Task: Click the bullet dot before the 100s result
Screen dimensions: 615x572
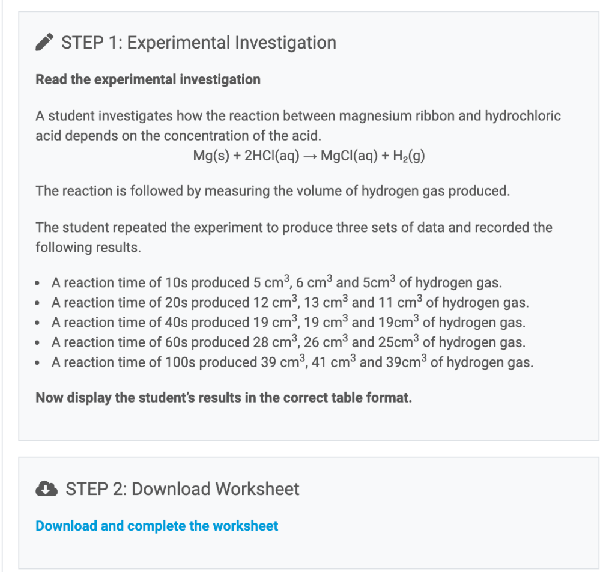Action: (x=39, y=363)
